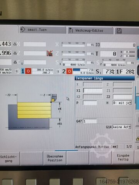Click the red spindle 1 status icon
The image size is (139, 185).
click(28, 71)
